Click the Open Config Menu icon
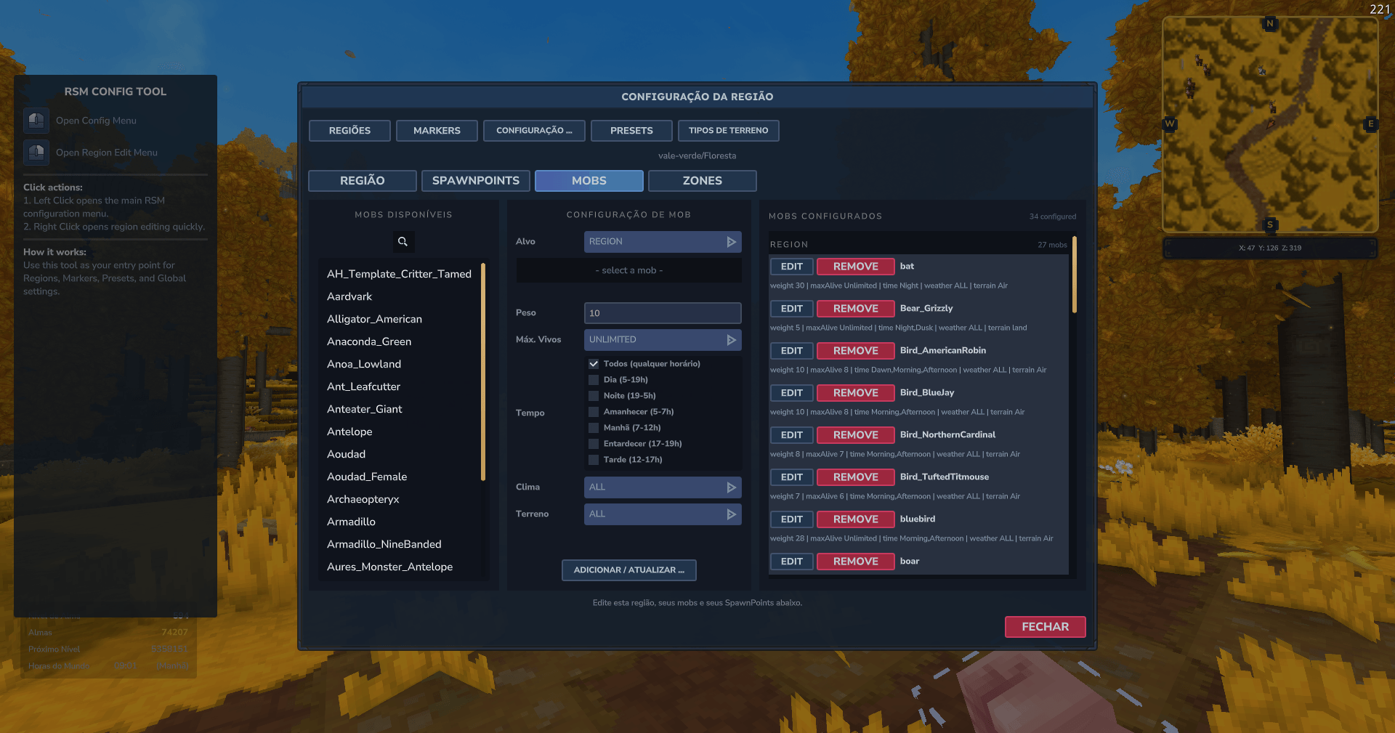The height and width of the screenshot is (733, 1395). pos(36,121)
